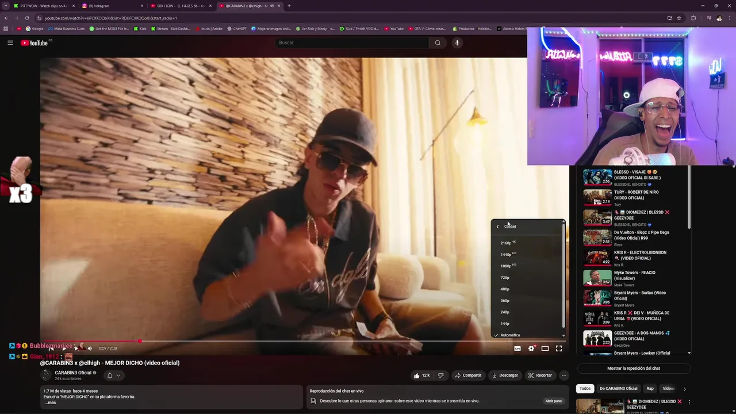This screenshot has width=736, height=414.
Task: Open Meta Business Suite bookmark
Action: pos(66,28)
